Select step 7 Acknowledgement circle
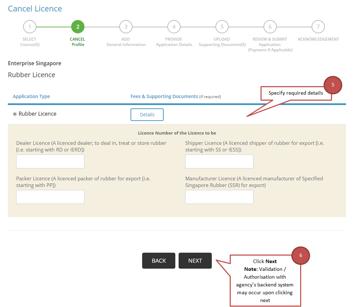The height and width of the screenshot is (307, 355). 318,27
